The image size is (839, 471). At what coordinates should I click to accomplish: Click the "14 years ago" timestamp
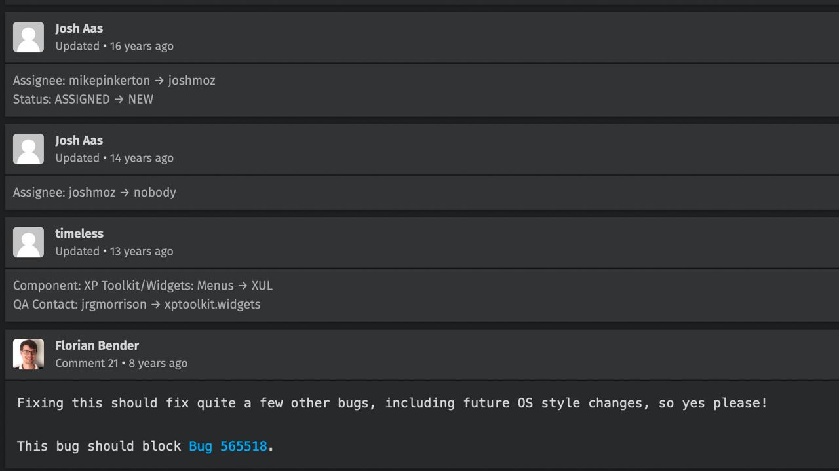142,159
